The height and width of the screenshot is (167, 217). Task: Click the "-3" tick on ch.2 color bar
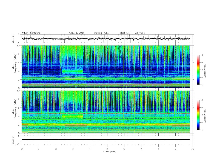[x=202, y=100]
